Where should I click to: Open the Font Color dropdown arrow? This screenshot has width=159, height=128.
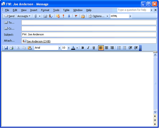click(77, 48)
